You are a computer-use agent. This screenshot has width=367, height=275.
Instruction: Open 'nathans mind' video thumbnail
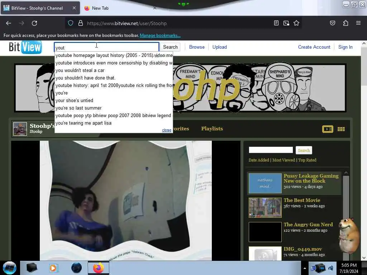point(265,183)
